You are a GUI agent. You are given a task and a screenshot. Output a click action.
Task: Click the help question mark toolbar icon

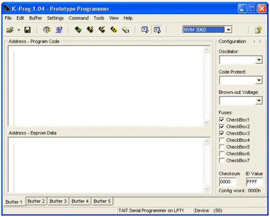(258, 30)
